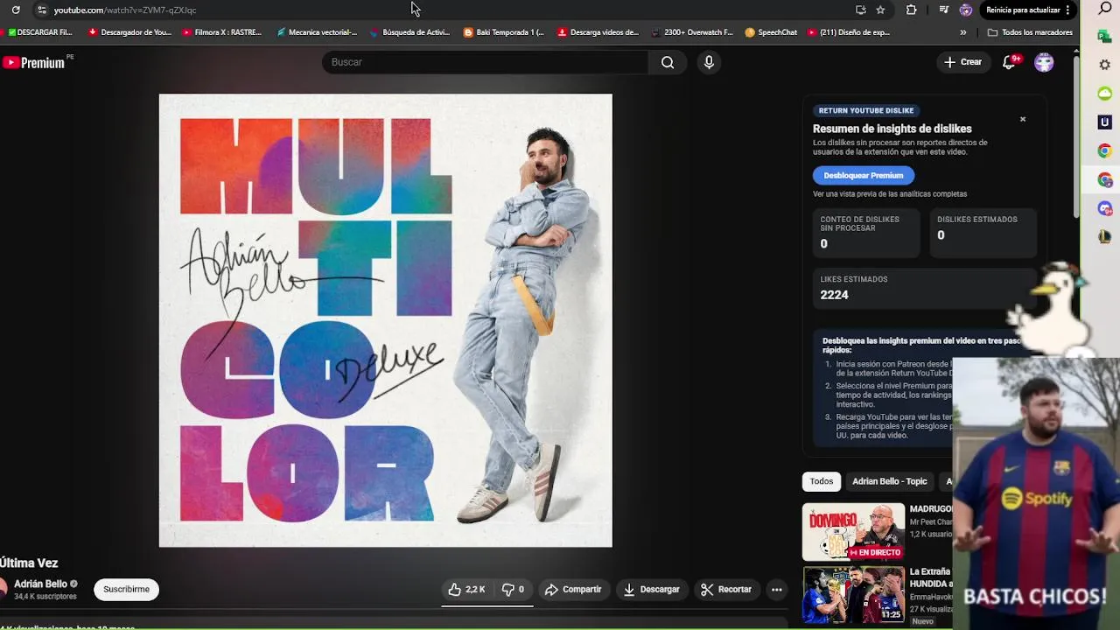Click the Adrián Bello channel avatar
The width and height of the screenshot is (1120, 630).
tap(3, 589)
